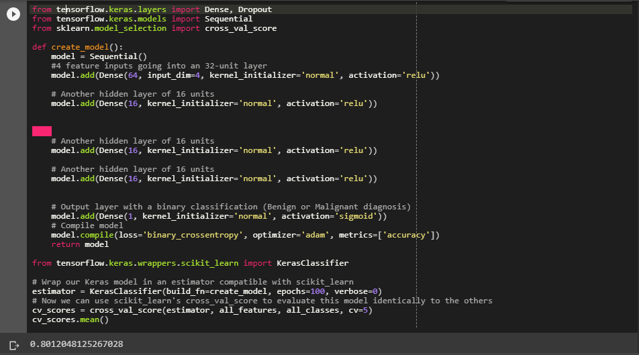Click the 'Wrap our Keras model' comment
Screen dimensions: 639x355
pyautogui.click(x=193, y=282)
